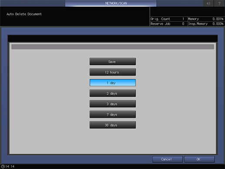Cancel the Auto Delete Document dialog
This screenshot has height=169, width=225.
pyautogui.click(x=168, y=159)
